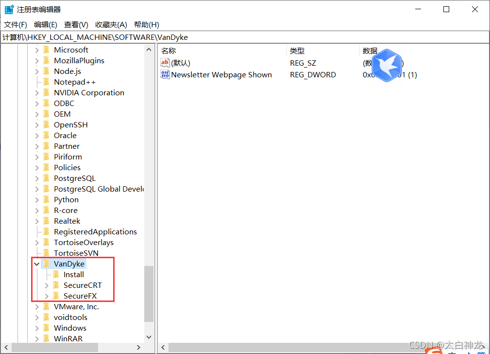The width and height of the screenshot is (490, 354).
Task: Click the R-core folder icon
Action: (47, 211)
